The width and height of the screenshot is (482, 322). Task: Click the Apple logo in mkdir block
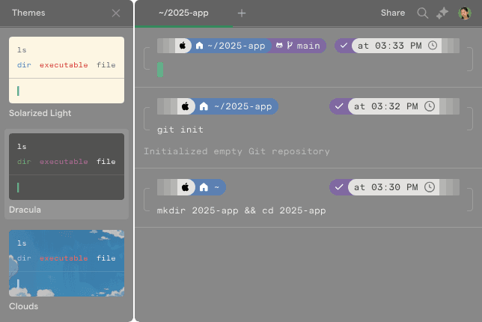186,187
